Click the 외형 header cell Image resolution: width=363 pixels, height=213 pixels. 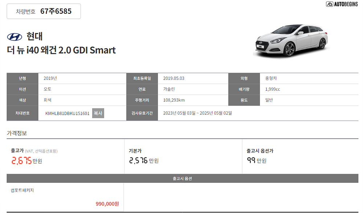click(244, 78)
